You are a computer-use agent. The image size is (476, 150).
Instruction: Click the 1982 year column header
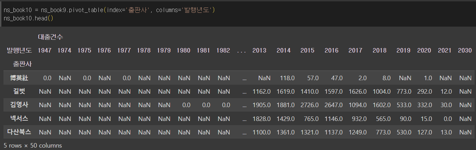(x=223, y=50)
